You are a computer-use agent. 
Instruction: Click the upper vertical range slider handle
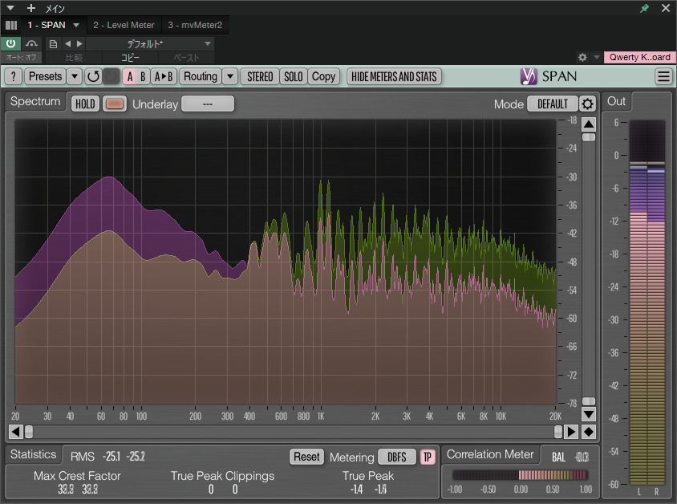tap(589, 137)
